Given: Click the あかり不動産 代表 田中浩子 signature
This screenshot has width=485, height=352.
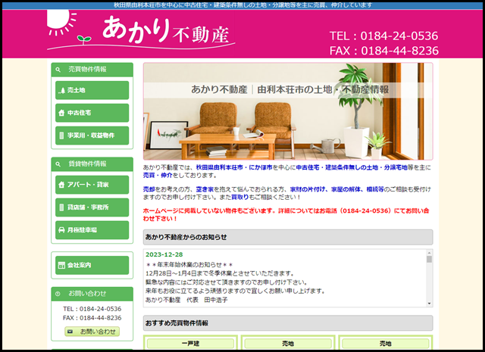Looking at the screenshot, I should (x=186, y=300).
